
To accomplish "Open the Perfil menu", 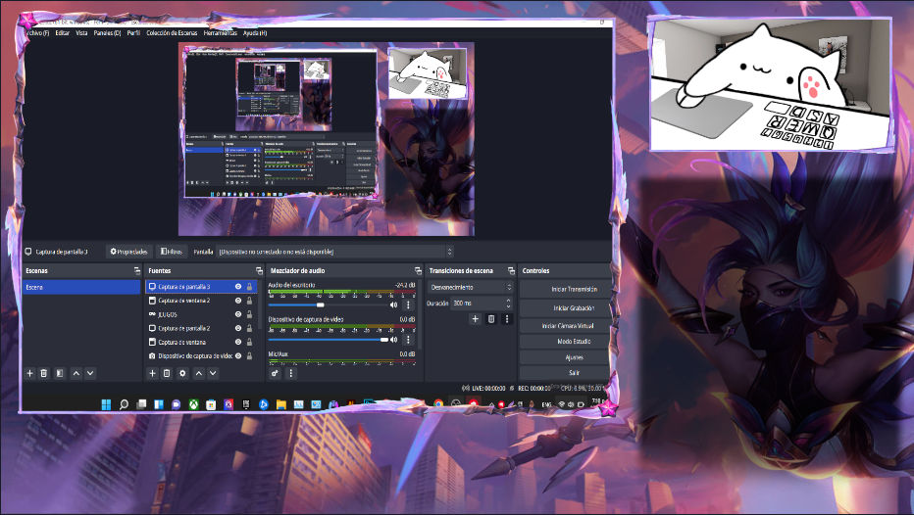I will [133, 33].
